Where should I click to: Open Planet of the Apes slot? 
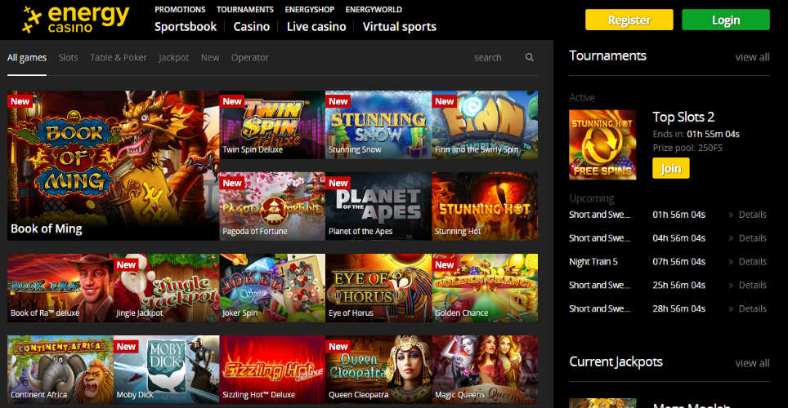(x=378, y=206)
